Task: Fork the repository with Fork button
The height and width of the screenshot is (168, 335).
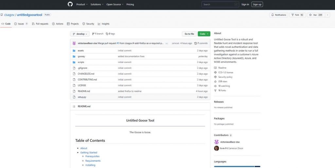Action: click(x=297, y=15)
